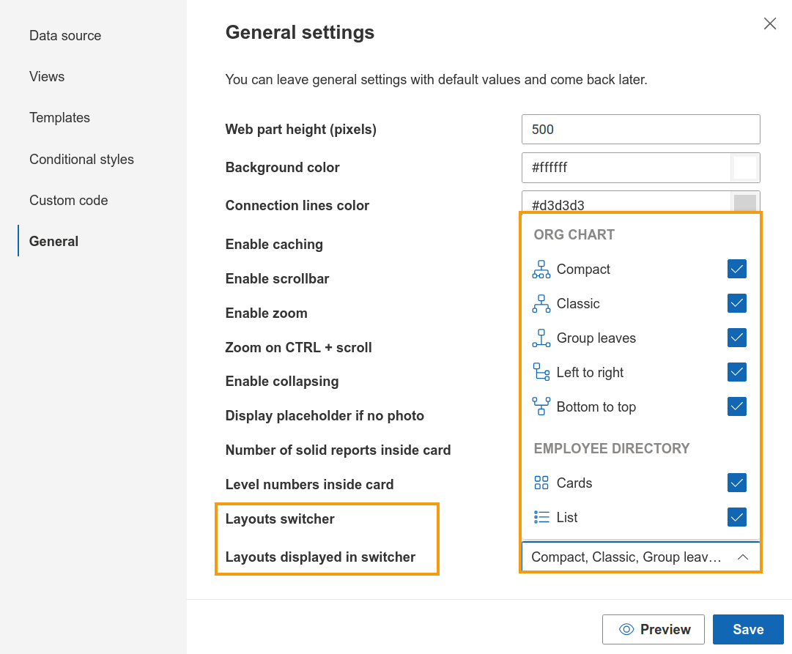
Task: Uncheck the Bottom to top checkbox
Action: (737, 406)
